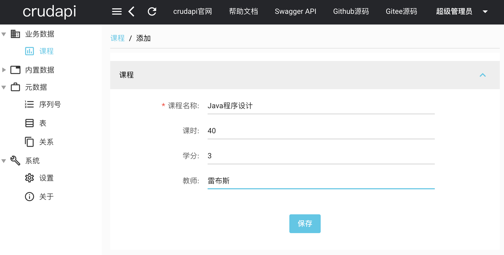Click the 课程 breadcrumb link
The image size is (504, 255).
118,38
